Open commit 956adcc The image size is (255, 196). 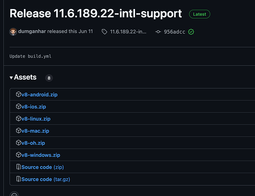(x=175, y=31)
